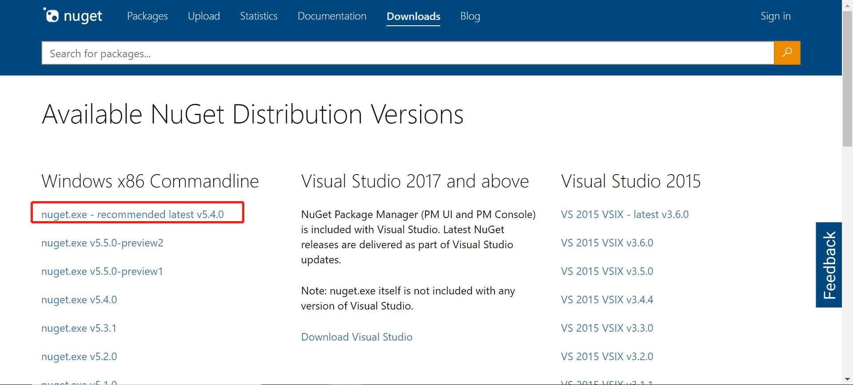The height and width of the screenshot is (385, 853).
Task: Open VS 2015 VSIX - latest v3.6.0
Action: point(625,214)
